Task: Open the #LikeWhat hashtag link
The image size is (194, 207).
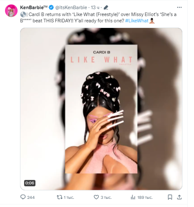Action: [x=137, y=21]
